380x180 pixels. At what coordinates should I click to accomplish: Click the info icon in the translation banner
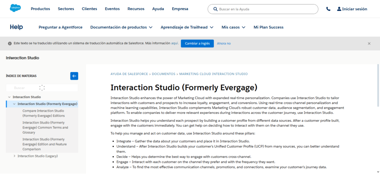(x=10, y=43)
